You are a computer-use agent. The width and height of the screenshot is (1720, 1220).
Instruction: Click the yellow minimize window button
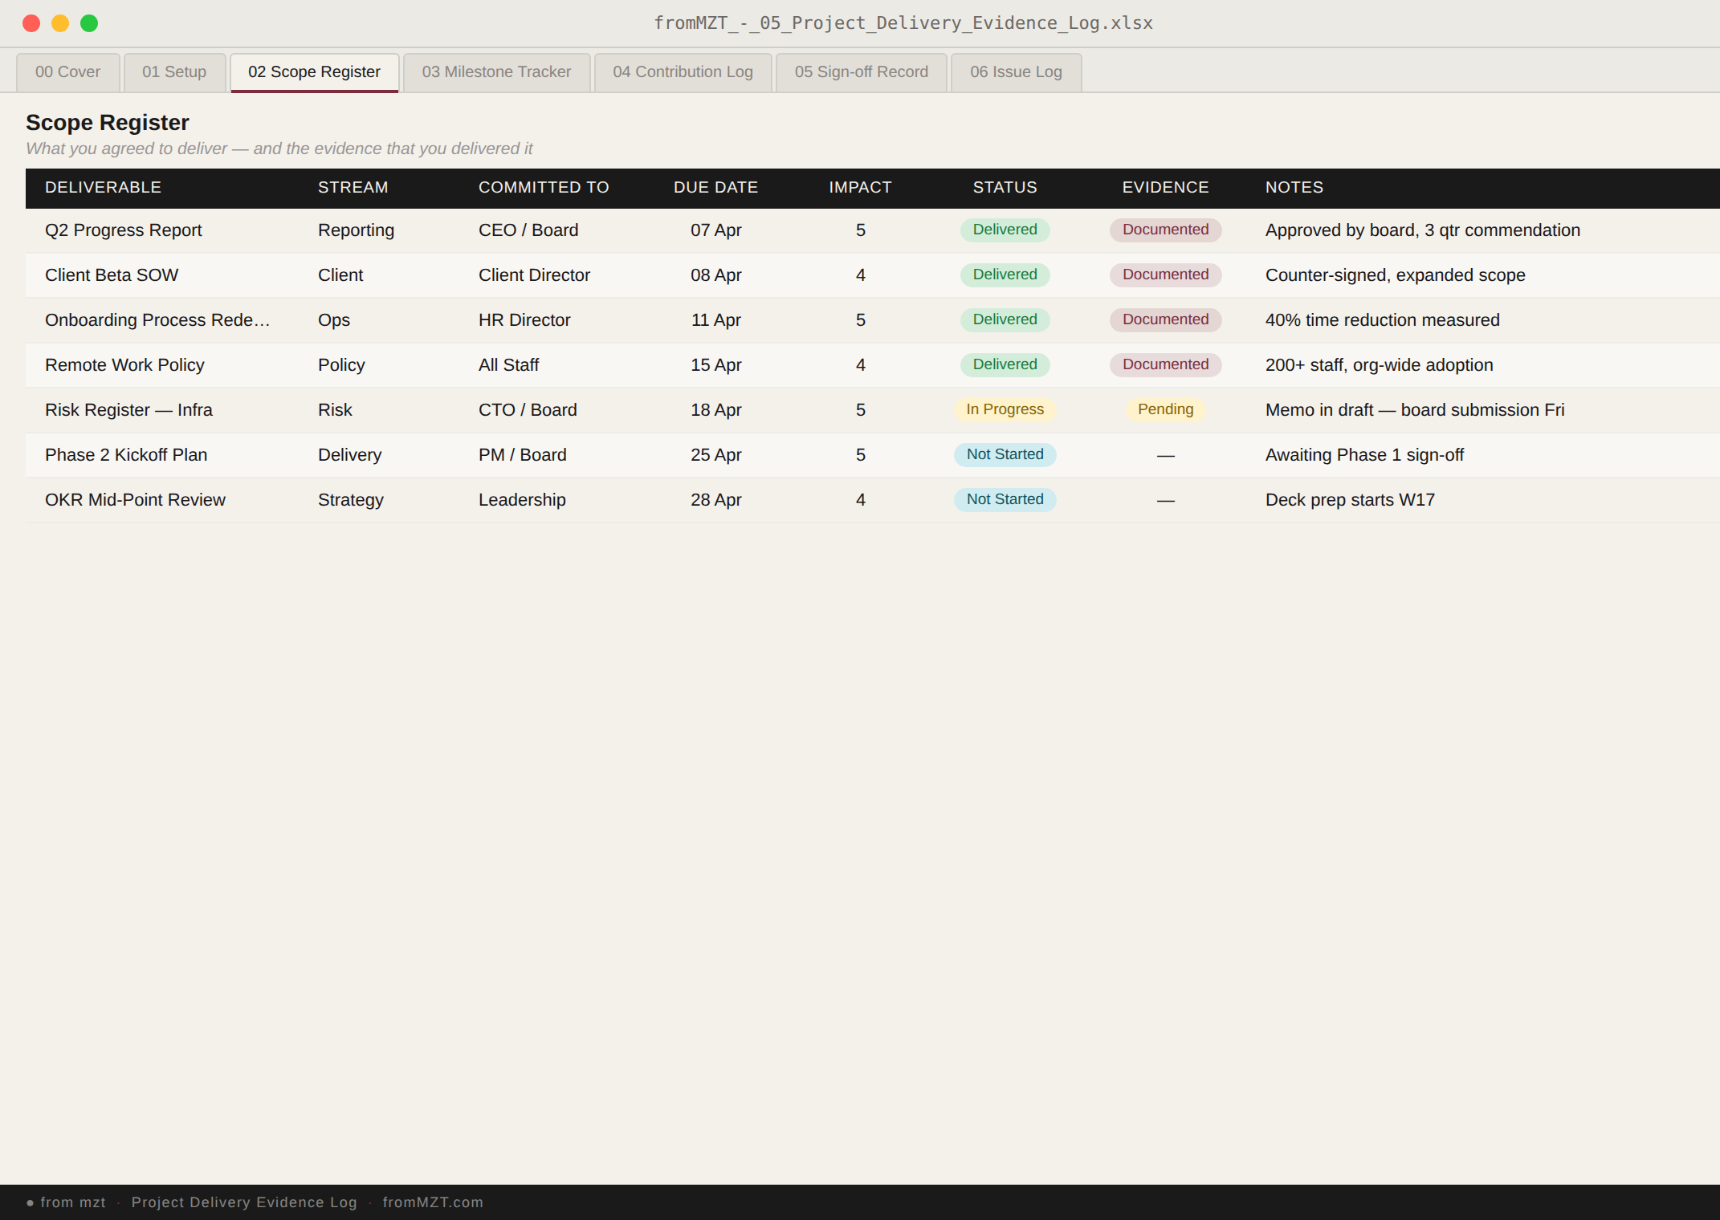[60, 23]
